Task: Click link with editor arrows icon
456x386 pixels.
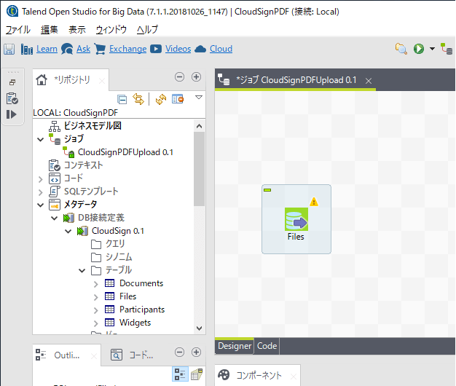Action: pos(138,99)
